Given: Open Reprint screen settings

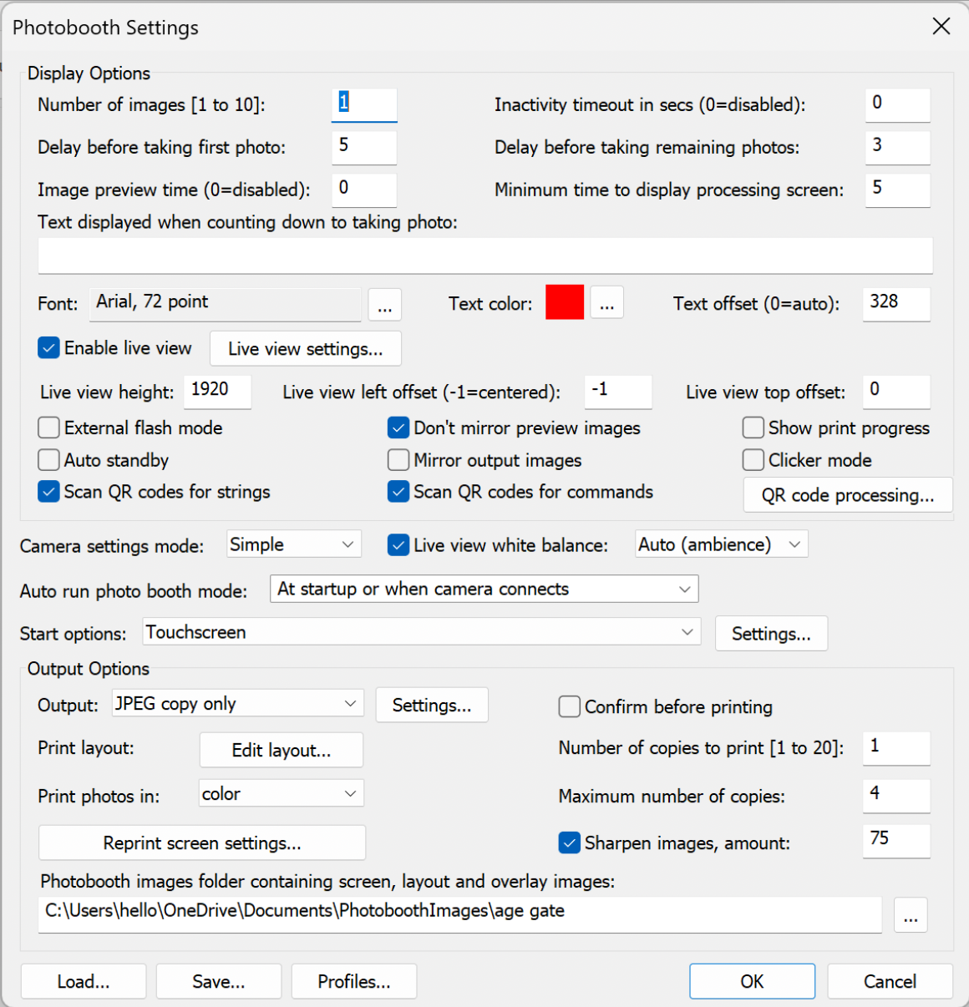Looking at the screenshot, I should click(x=202, y=843).
